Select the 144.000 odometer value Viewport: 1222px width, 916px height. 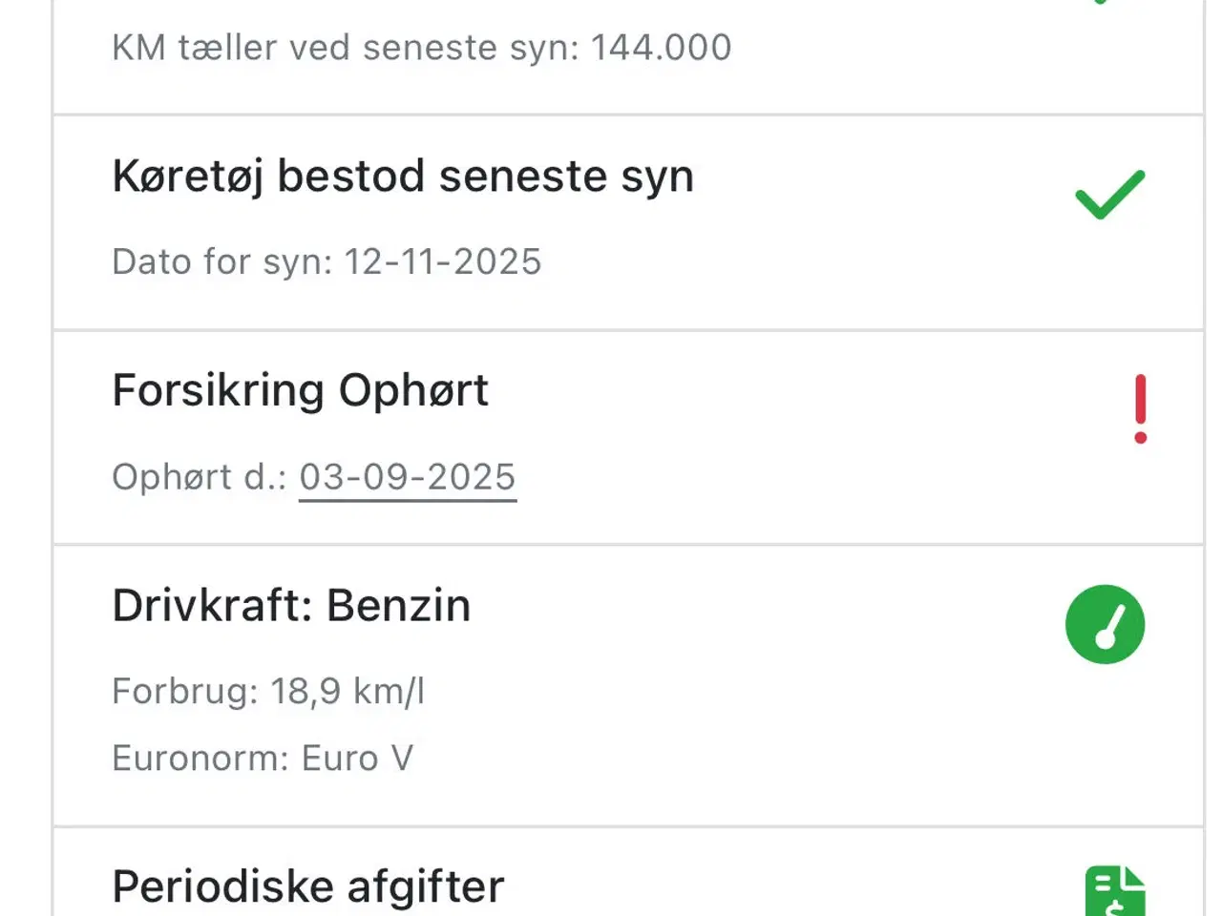pyautogui.click(x=661, y=48)
